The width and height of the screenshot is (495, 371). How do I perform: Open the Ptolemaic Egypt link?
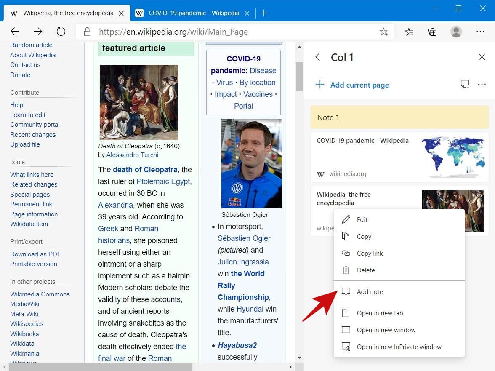[163, 181]
